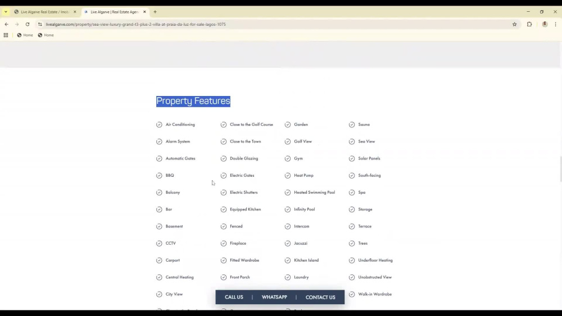Image resolution: width=562 pixels, height=316 pixels.
Task: Click the South-facing feature text
Action: pyautogui.click(x=369, y=175)
